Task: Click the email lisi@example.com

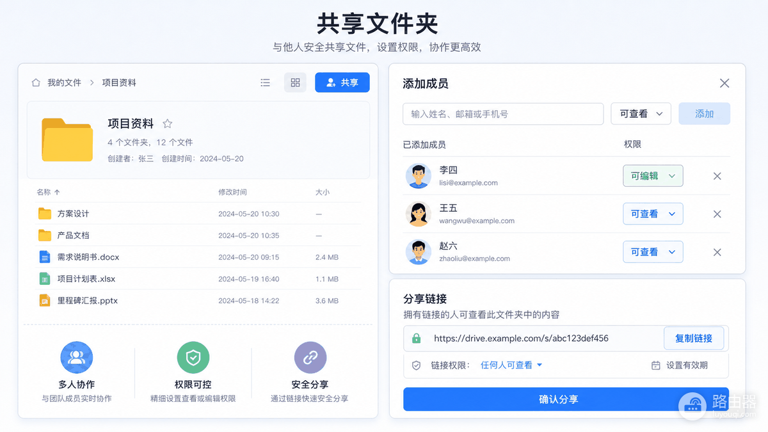Action: [x=468, y=182]
